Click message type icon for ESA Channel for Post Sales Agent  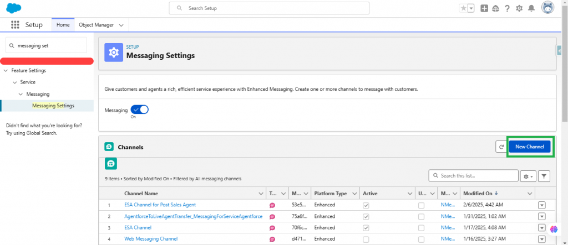pyautogui.click(x=272, y=205)
